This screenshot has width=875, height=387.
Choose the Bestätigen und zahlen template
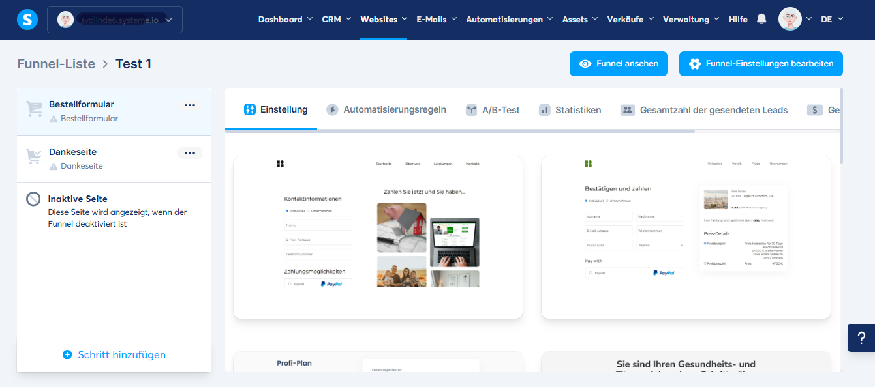(x=686, y=237)
